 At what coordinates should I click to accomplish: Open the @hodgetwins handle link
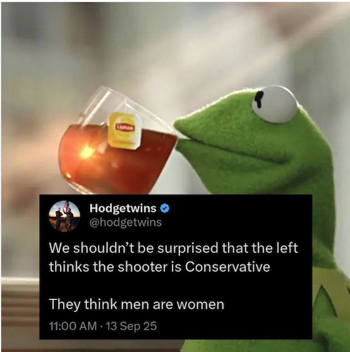coord(126,222)
